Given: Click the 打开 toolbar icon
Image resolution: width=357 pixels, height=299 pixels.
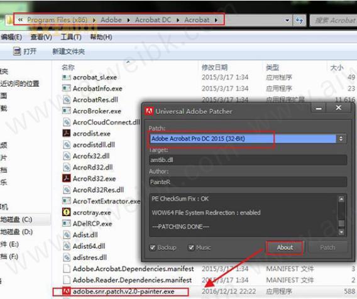Looking at the screenshot, I should tap(16, 52).
